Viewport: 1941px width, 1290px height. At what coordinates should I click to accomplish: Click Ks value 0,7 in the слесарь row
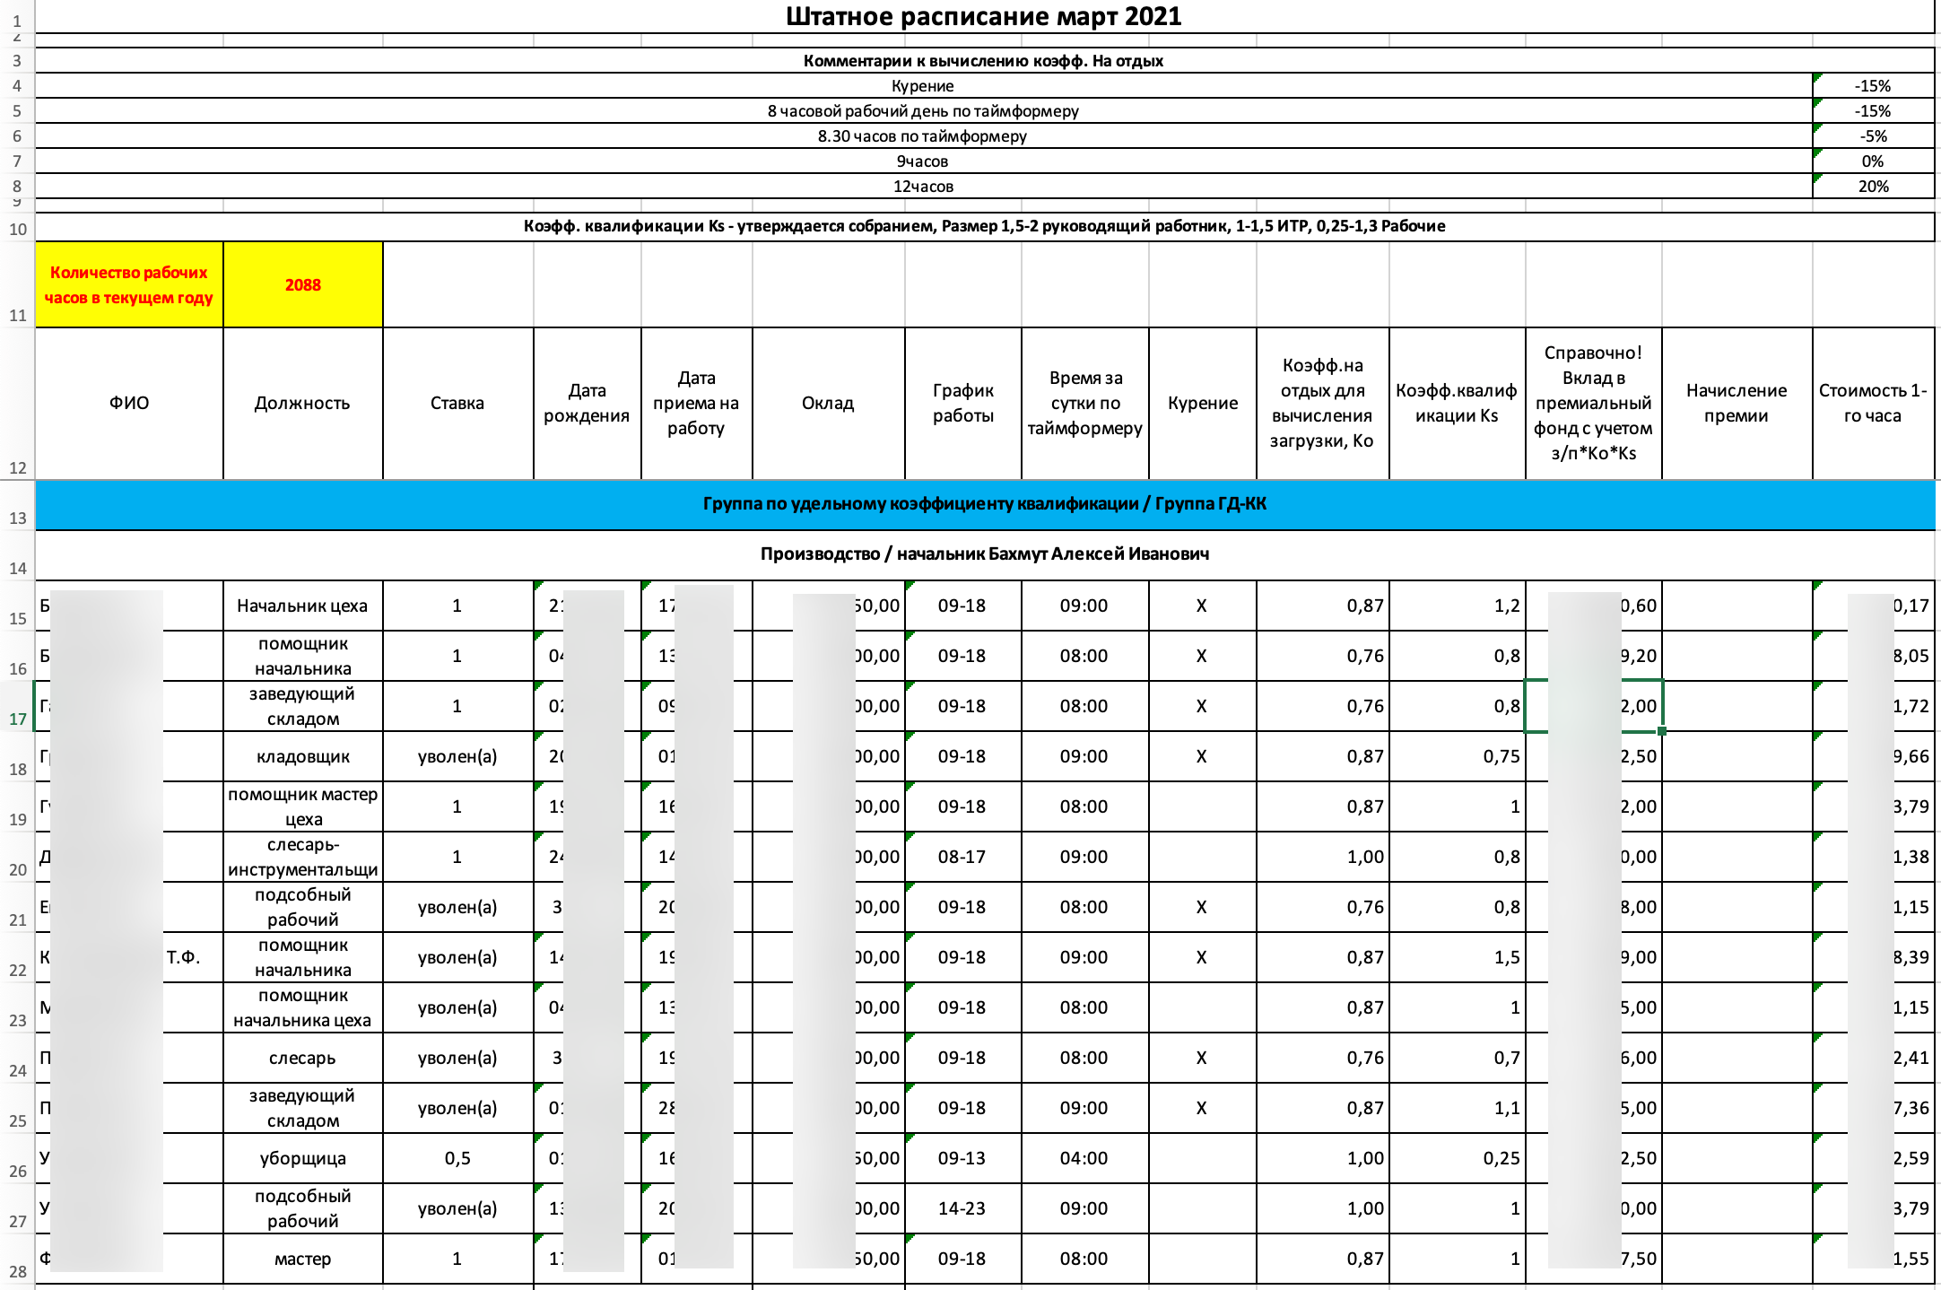pyautogui.click(x=1458, y=1059)
